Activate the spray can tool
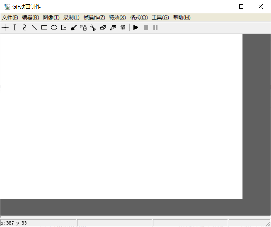The width and height of the screenshot is (271, 227). [84, 28]
